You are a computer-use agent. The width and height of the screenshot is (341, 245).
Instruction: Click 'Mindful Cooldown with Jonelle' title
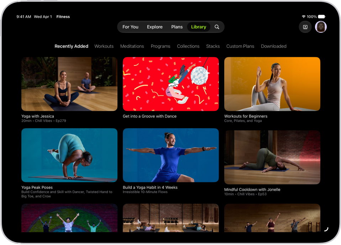coord(252,190)
